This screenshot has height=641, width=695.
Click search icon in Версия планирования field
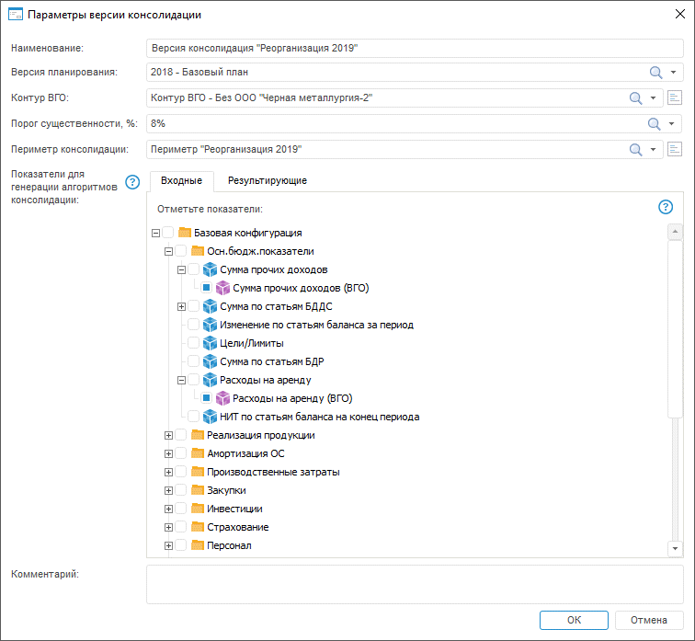click(655, 73)
